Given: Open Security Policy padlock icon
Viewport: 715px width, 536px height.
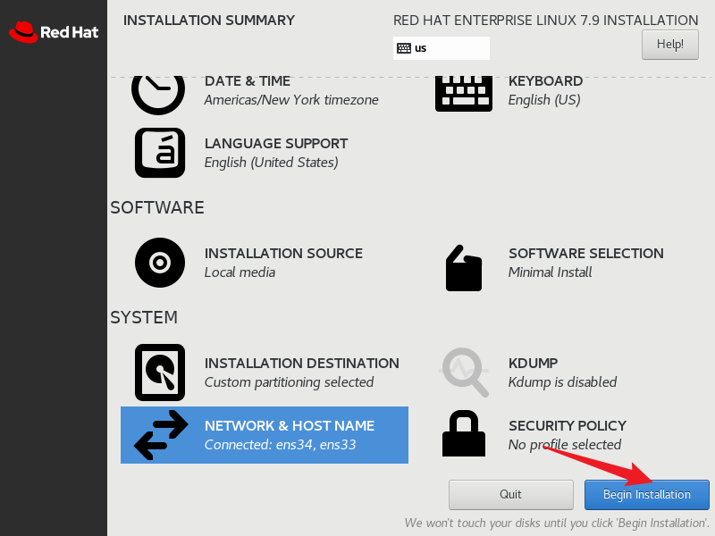Looking at the screenshot, I should click(464, 433).
